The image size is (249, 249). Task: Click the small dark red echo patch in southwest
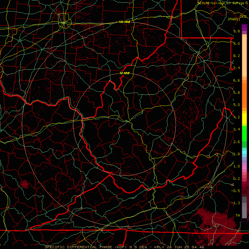pos(25,184)
